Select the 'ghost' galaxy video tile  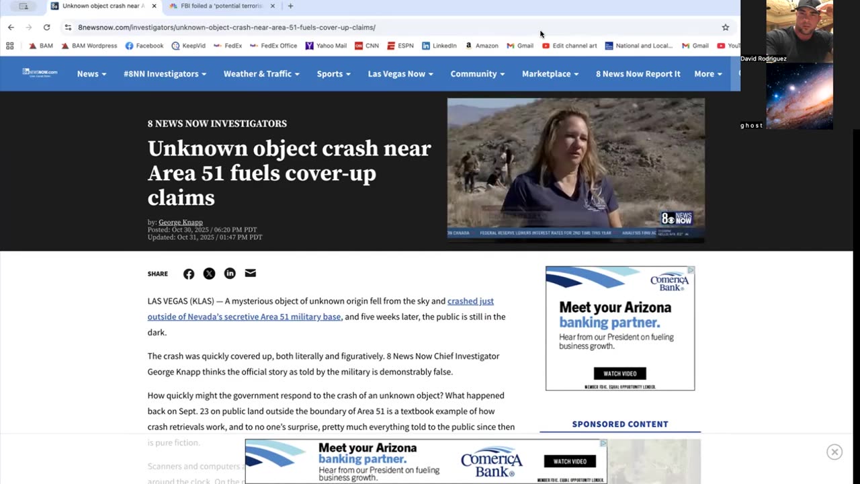(800, 95)
